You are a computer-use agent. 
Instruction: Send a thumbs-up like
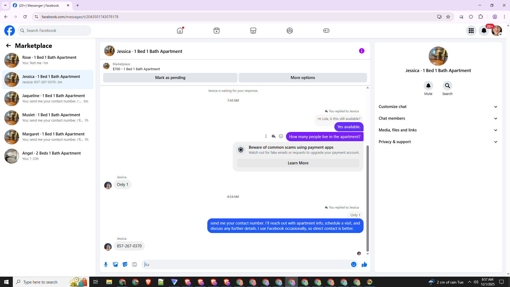tap(364, 264)
